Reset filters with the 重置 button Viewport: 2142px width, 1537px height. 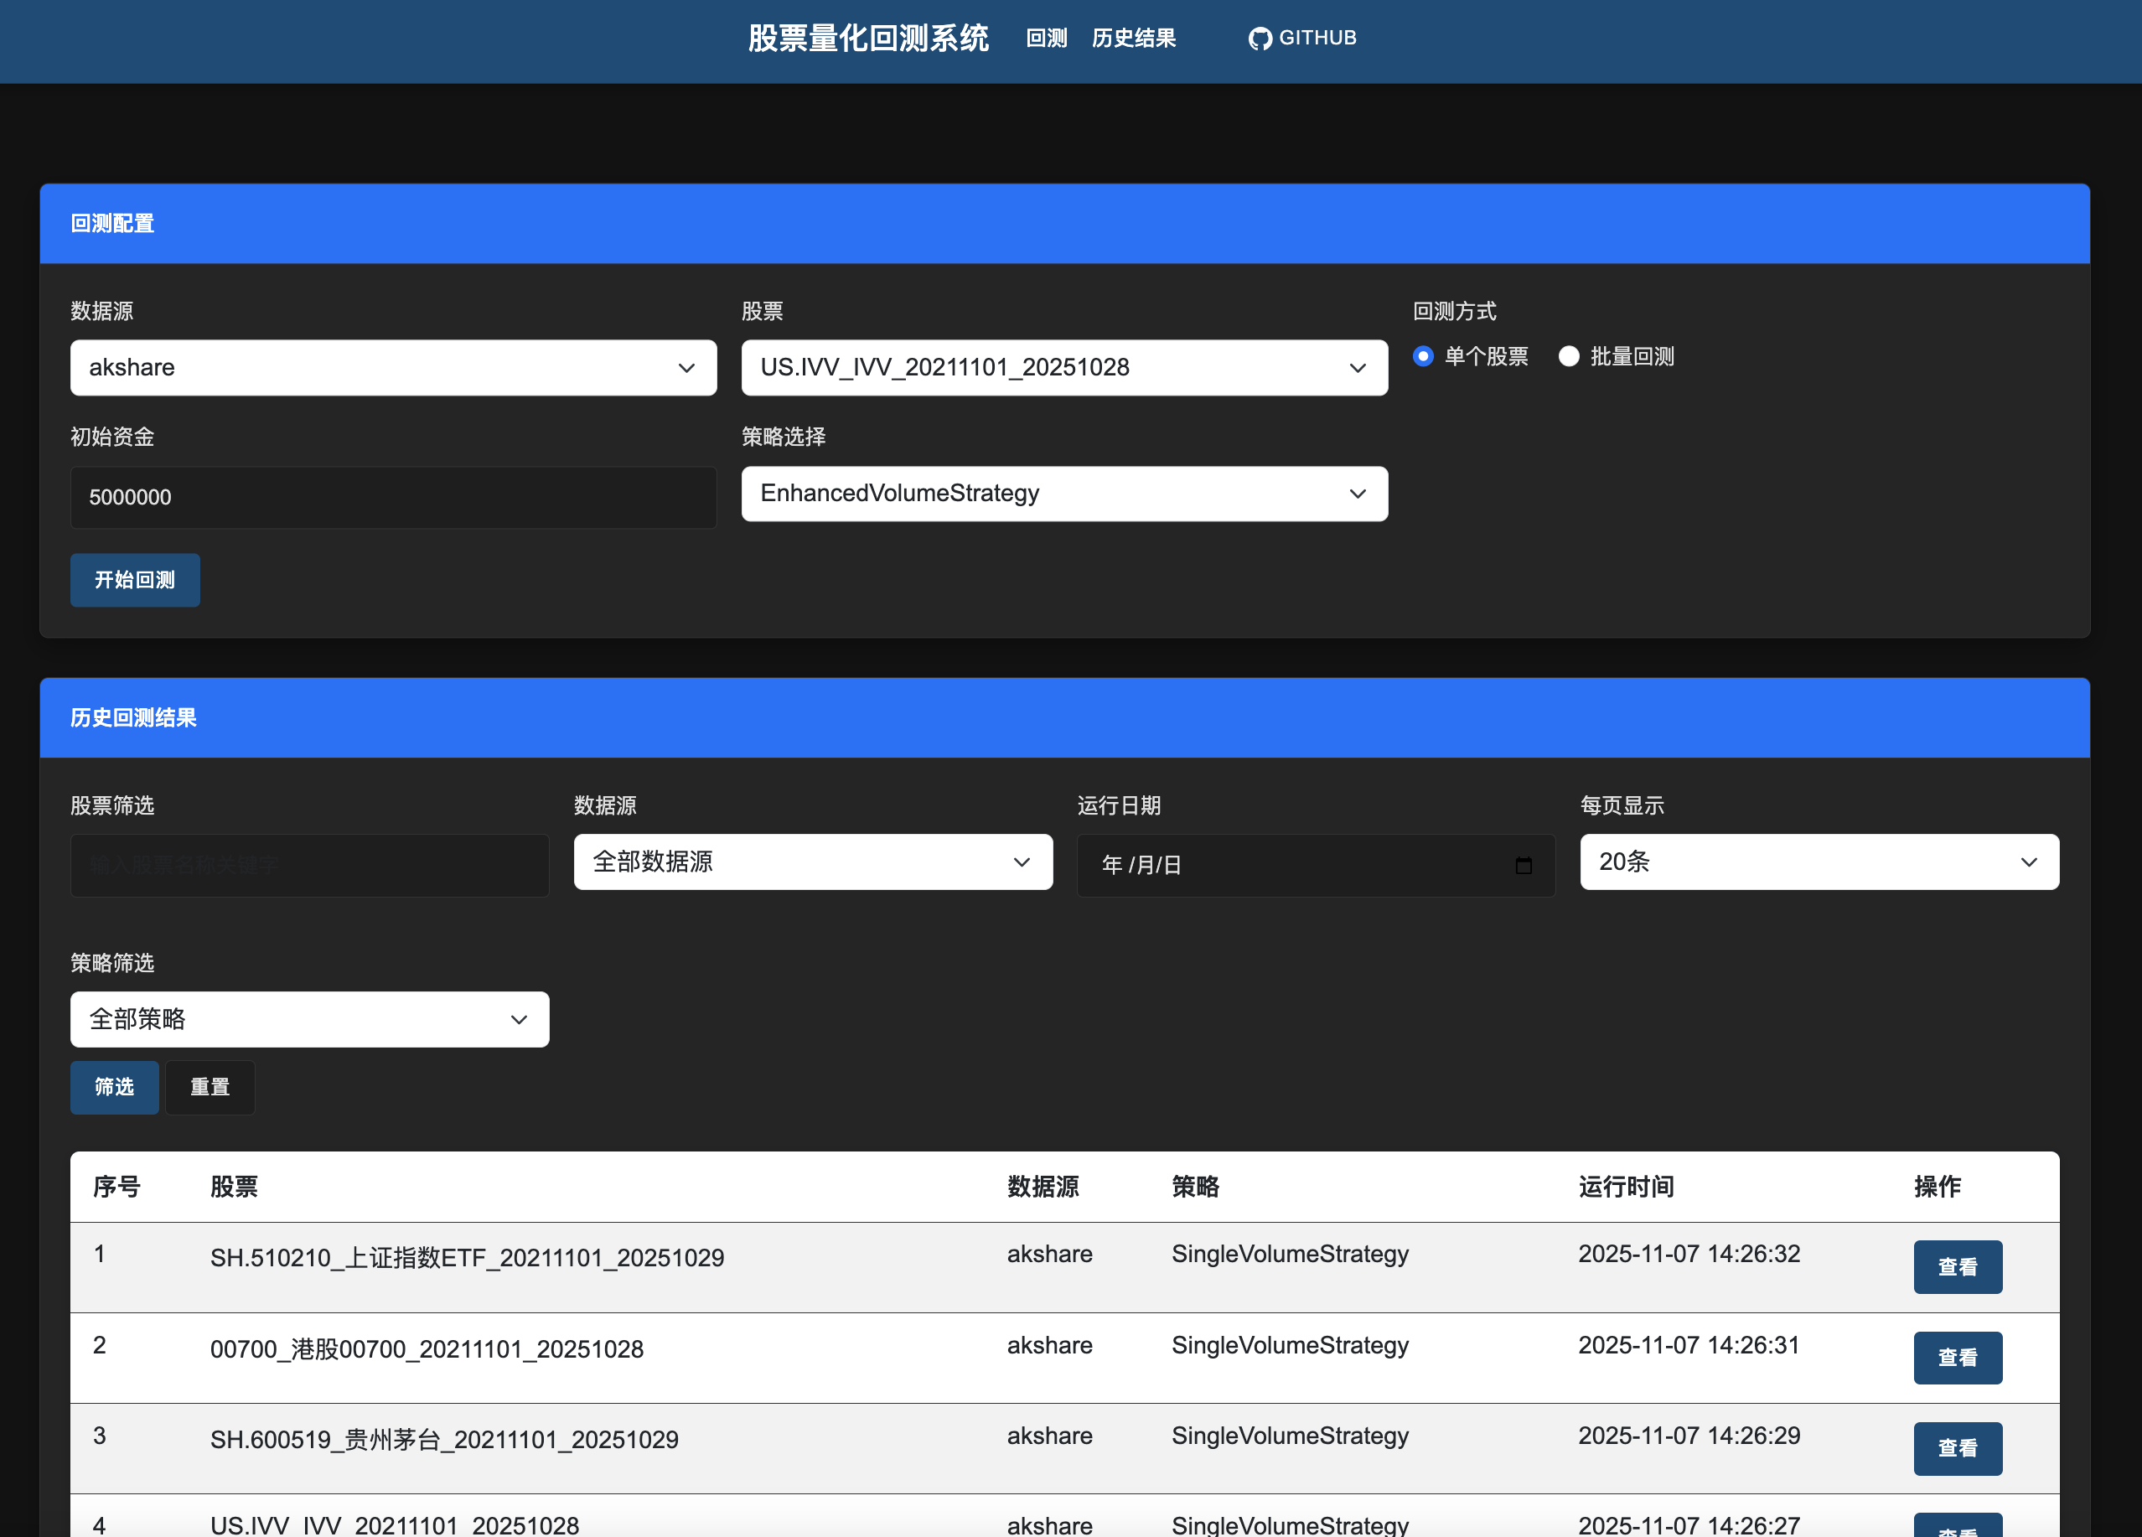210,1087
